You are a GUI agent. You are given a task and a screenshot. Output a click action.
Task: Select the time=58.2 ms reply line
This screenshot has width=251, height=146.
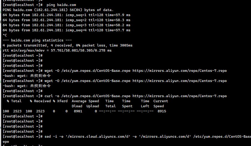click(66, 25)
